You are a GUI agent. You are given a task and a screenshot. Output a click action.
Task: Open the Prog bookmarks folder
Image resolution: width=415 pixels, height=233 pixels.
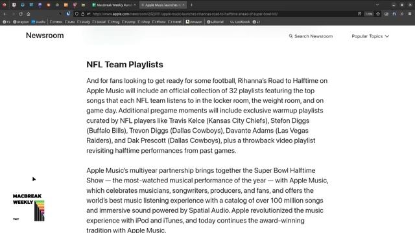(x=114, y=22)
